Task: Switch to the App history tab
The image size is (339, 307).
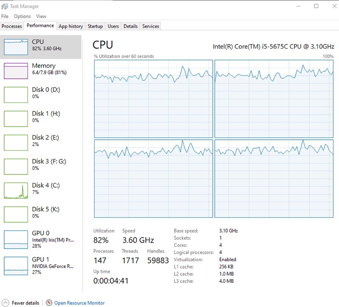Action: point(71,26)
